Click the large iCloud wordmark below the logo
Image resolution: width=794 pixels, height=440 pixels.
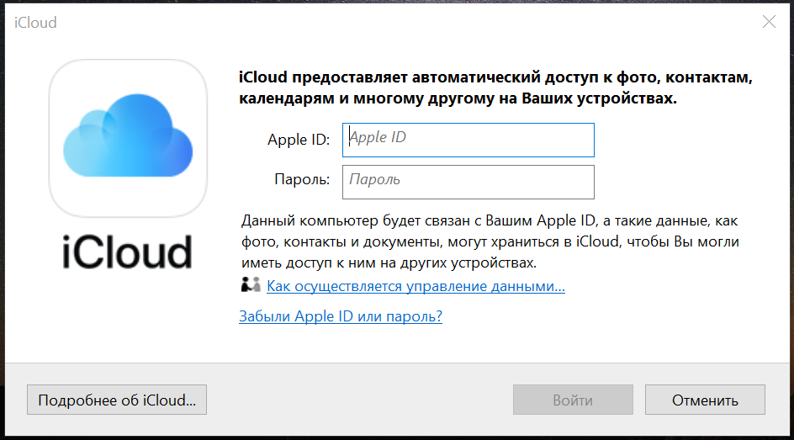(x=128, y=252)
